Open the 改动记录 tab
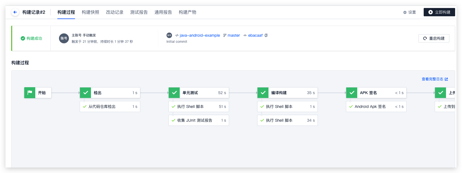 [x=115, y=12]
